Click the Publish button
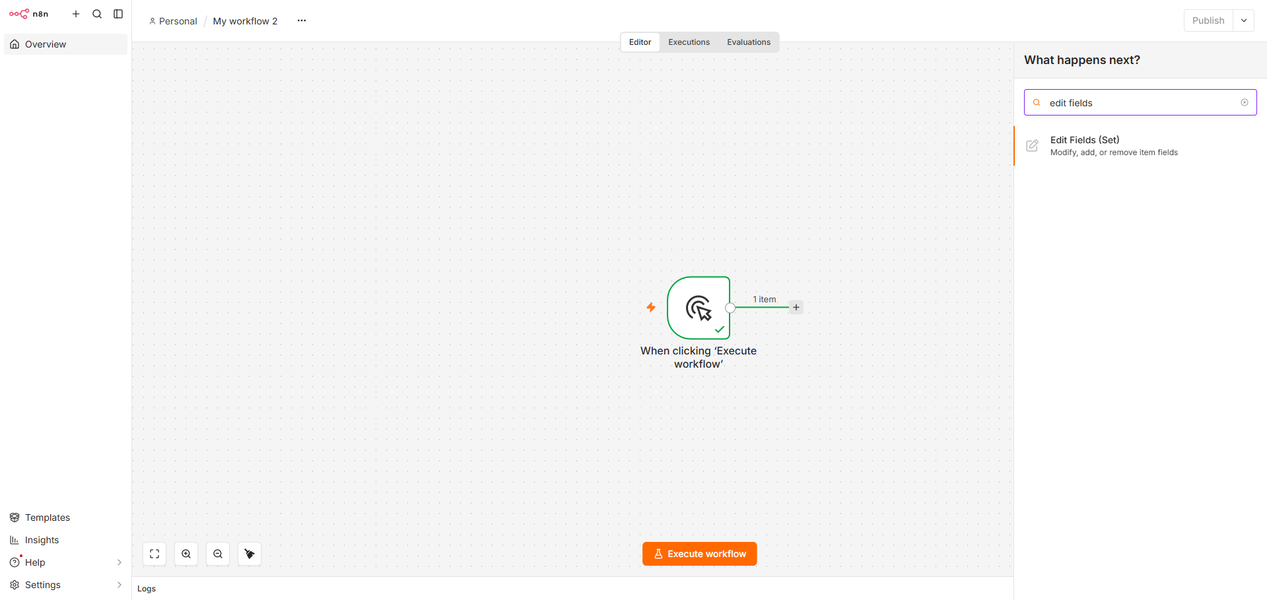 coord(1208,20)
